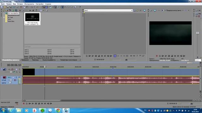Image resolution: width=202 pixels, height=113 pixels.
Task: Open dropdown beside green icon on audio track
Action: tap(11, 78)
